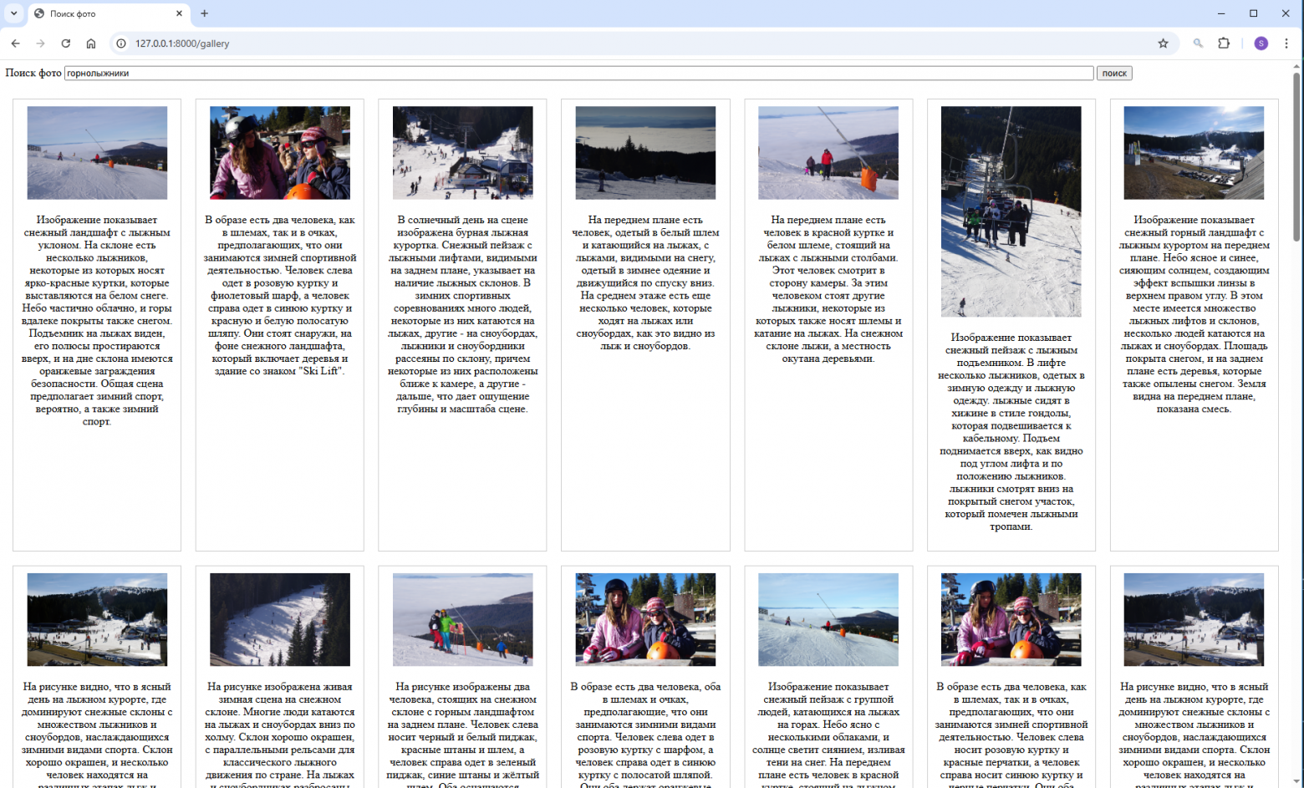Click description 'На рисунке изображена живая зимняя сцена'

tap(280, 735)
